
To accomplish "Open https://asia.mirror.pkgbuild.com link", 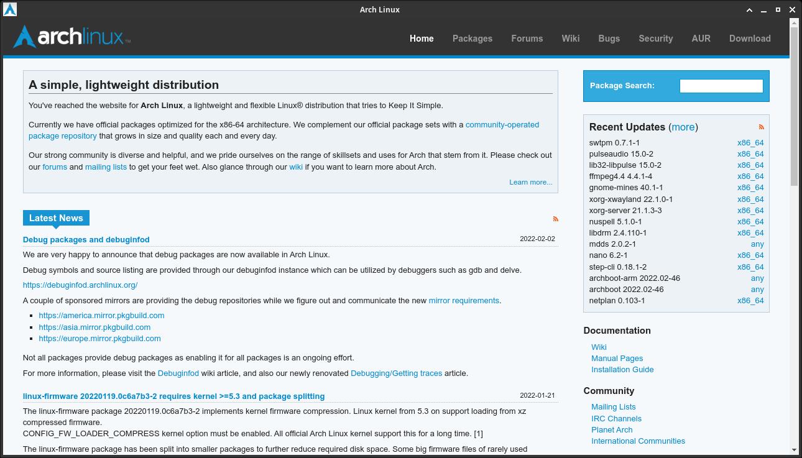I will pyautogui.click(x=94, y=327).
